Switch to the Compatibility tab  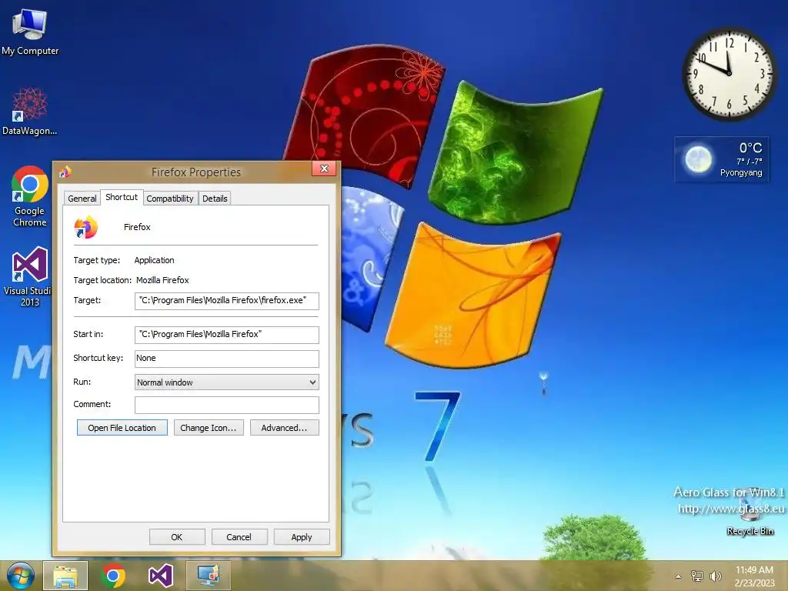(x=170, y=199)
